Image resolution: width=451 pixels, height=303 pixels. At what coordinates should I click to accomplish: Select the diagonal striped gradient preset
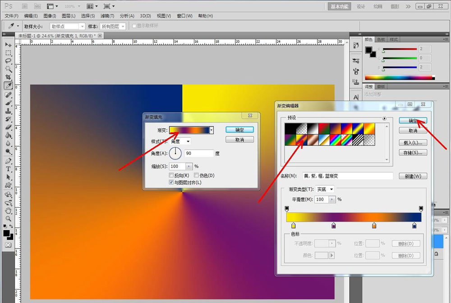tap(358, 140)
